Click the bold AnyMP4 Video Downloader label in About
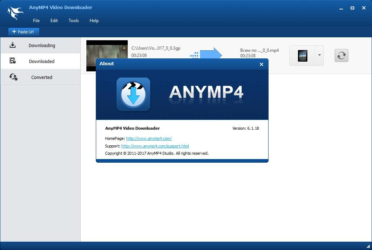The width and height of the screenshot is (372, 250). pos(132,128)
